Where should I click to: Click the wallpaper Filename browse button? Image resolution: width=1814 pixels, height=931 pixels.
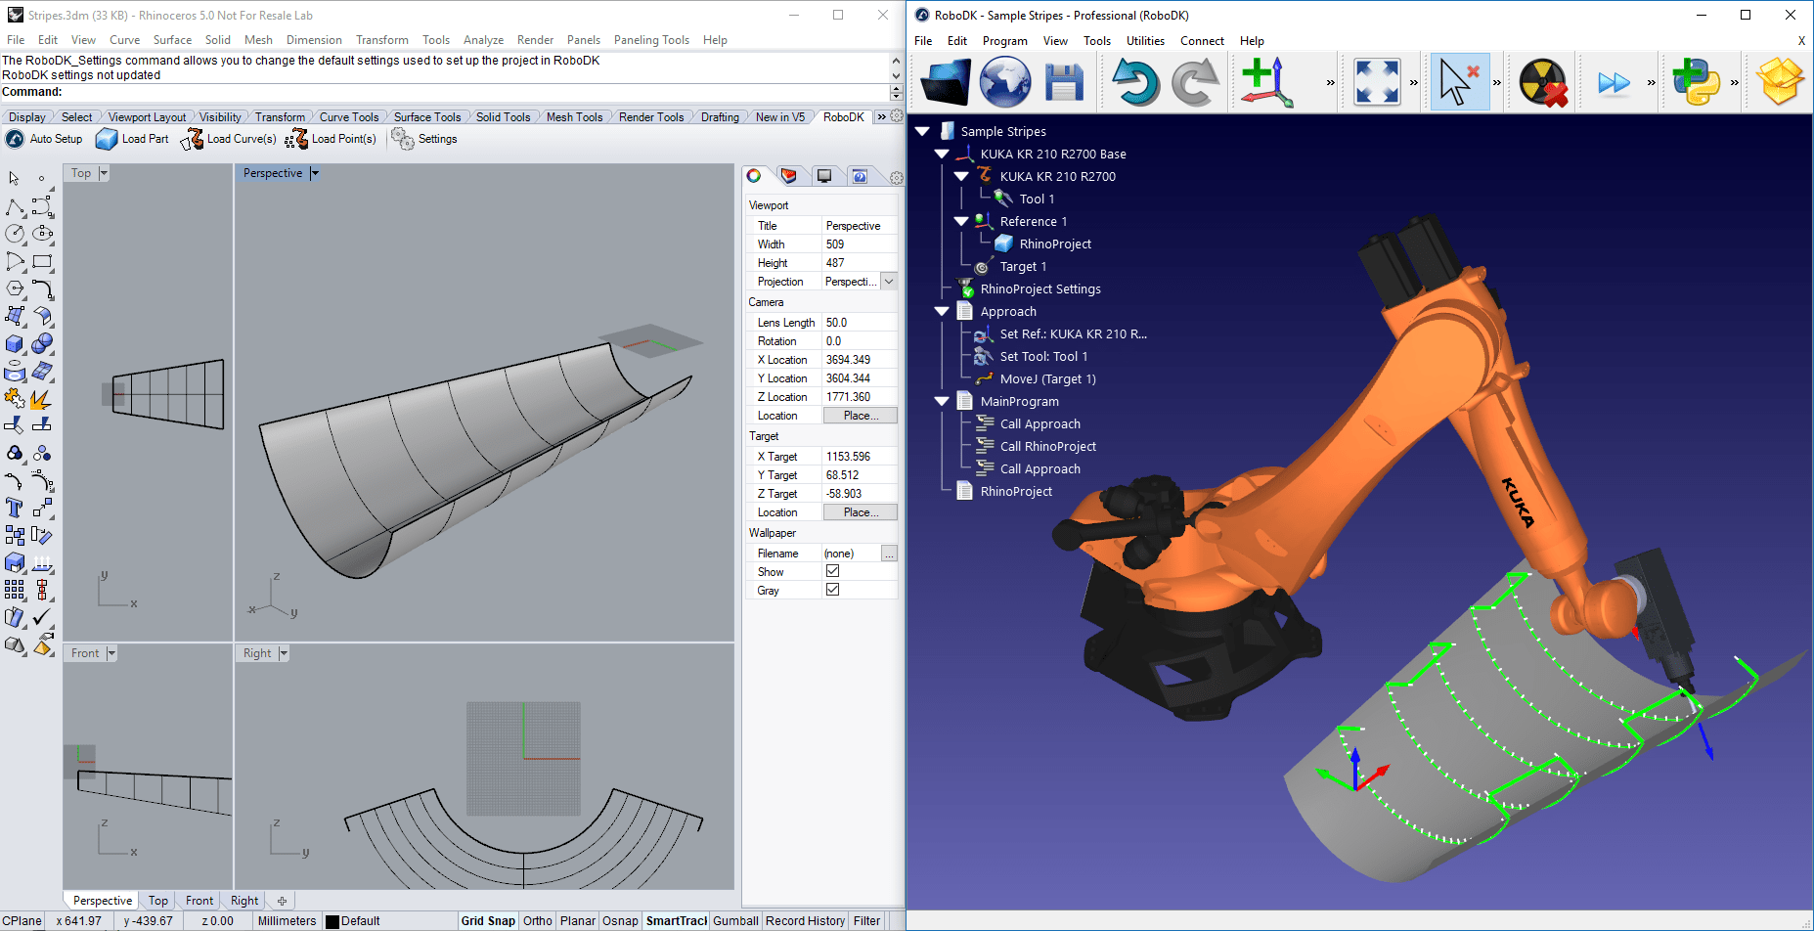(888, 554)
